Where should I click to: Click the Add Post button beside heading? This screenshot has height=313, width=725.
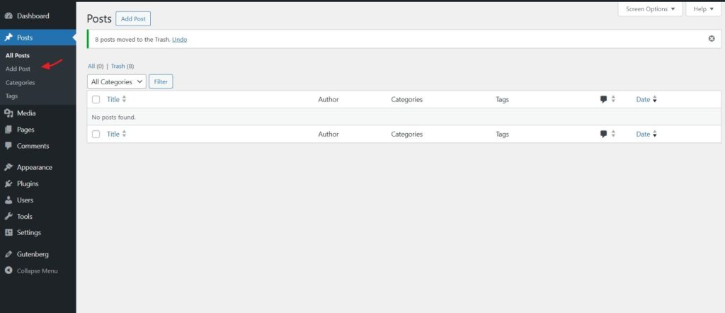point(133,19)
